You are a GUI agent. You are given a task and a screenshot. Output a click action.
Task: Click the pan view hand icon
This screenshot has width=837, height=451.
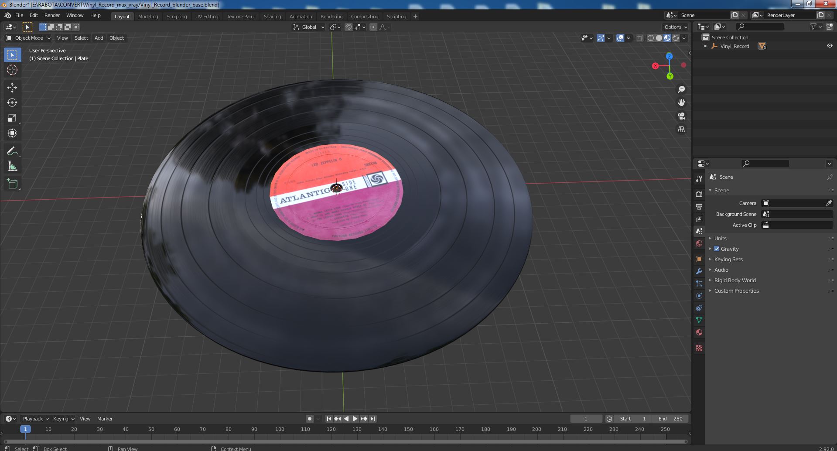(x=681, y=102)
